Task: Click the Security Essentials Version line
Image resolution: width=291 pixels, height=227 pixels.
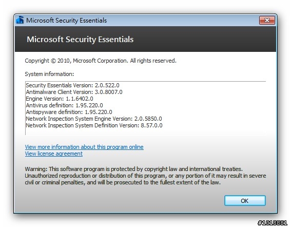Action: coord(72,85)
